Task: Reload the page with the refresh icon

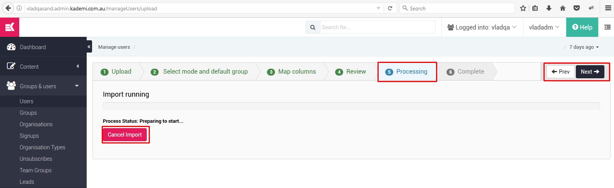Action: 390,8
